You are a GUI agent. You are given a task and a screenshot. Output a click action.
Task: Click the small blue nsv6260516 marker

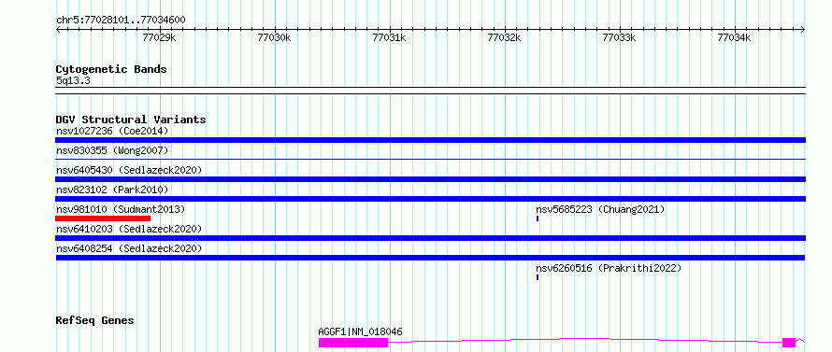click(538, 277)
